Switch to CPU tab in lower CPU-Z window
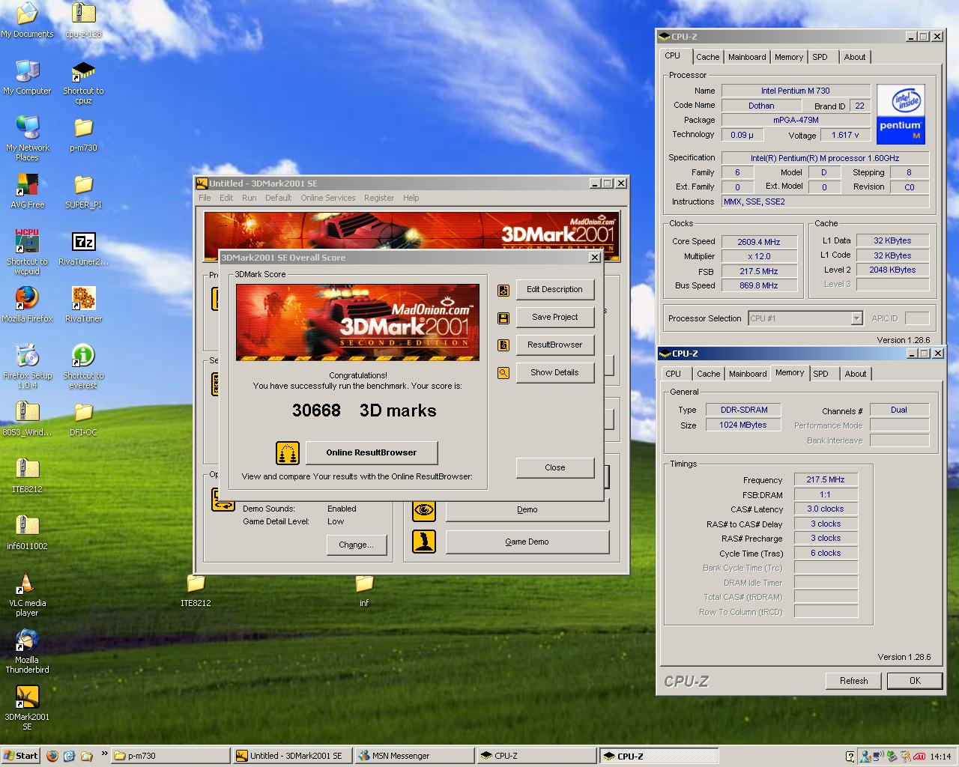Image resolution: width=959 pixels, height=767 pixels. click(x=674, y=374)
